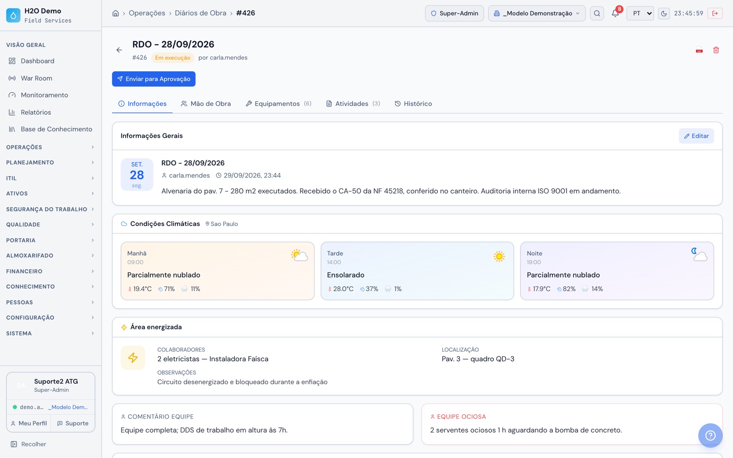733x458 pixels.
Task: Select the Noite weather card
Action: (617, 271)
